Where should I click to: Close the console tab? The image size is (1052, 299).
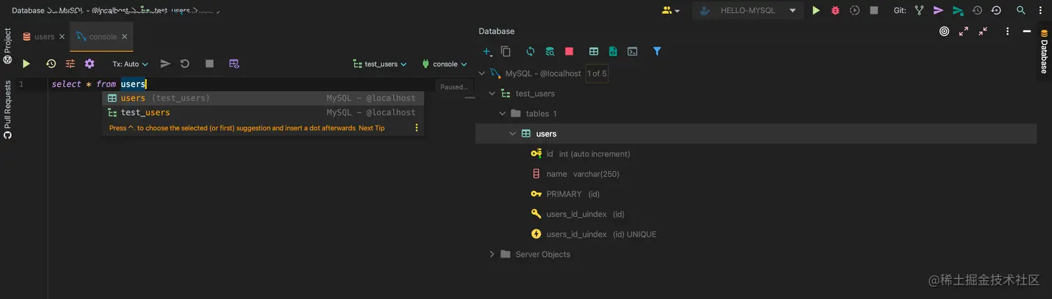[125, 37]
